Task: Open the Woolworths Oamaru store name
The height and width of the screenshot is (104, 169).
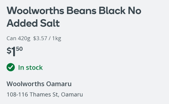Action: click(x=39, y=84)
